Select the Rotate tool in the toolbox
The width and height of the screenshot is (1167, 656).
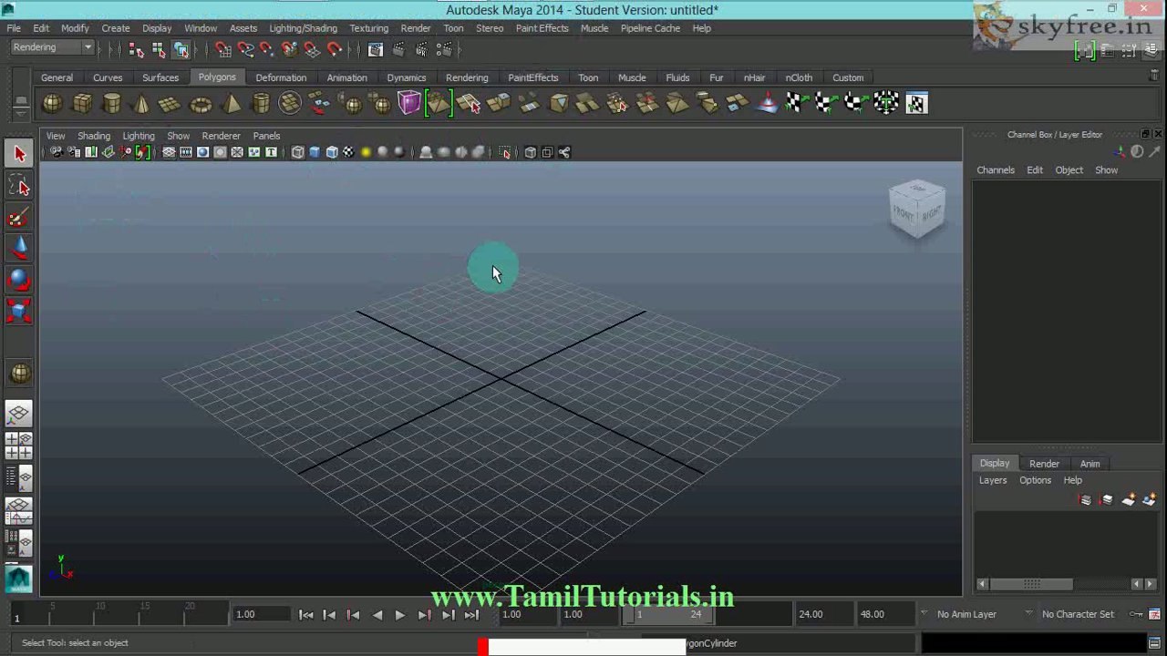point(19,280)
